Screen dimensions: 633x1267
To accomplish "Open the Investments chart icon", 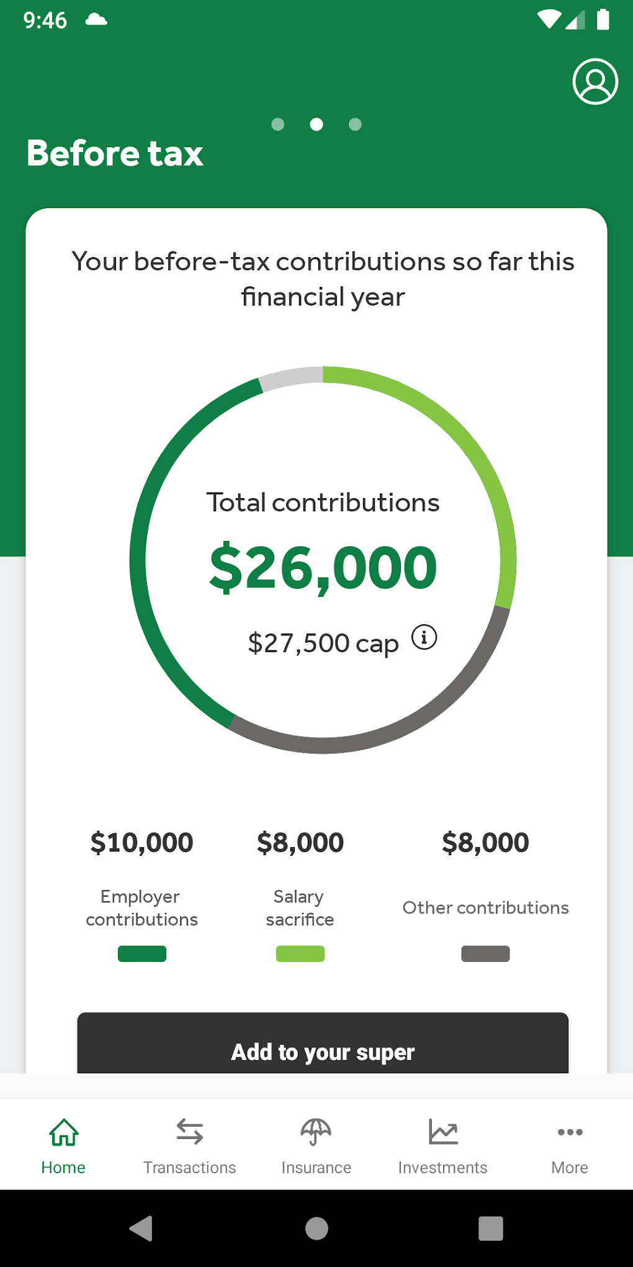I will point(442,1132).
